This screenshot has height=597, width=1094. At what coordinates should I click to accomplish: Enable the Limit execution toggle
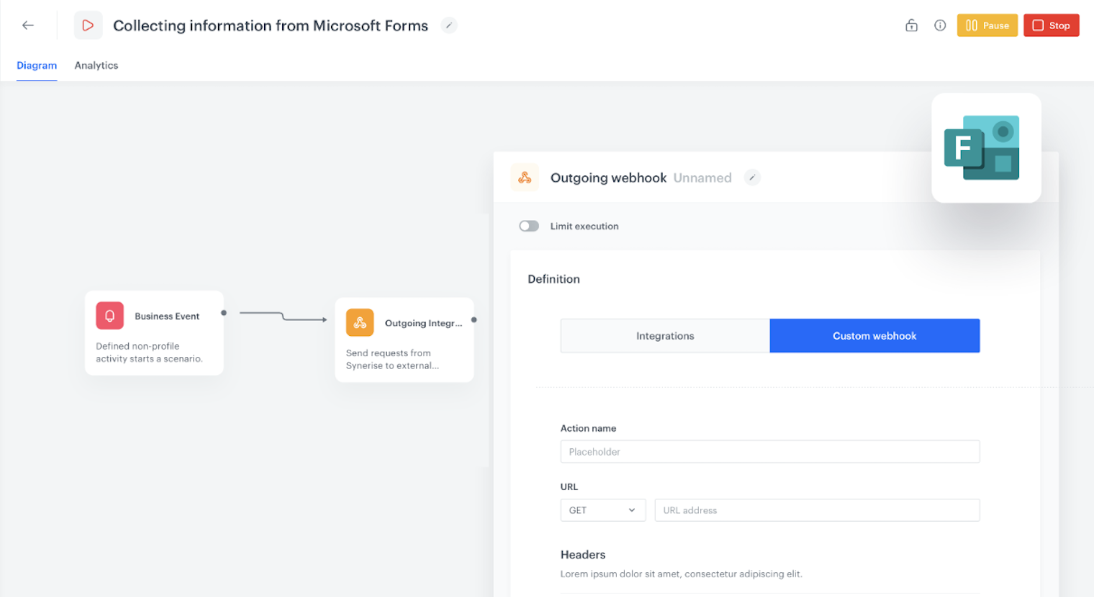(529, 226)
